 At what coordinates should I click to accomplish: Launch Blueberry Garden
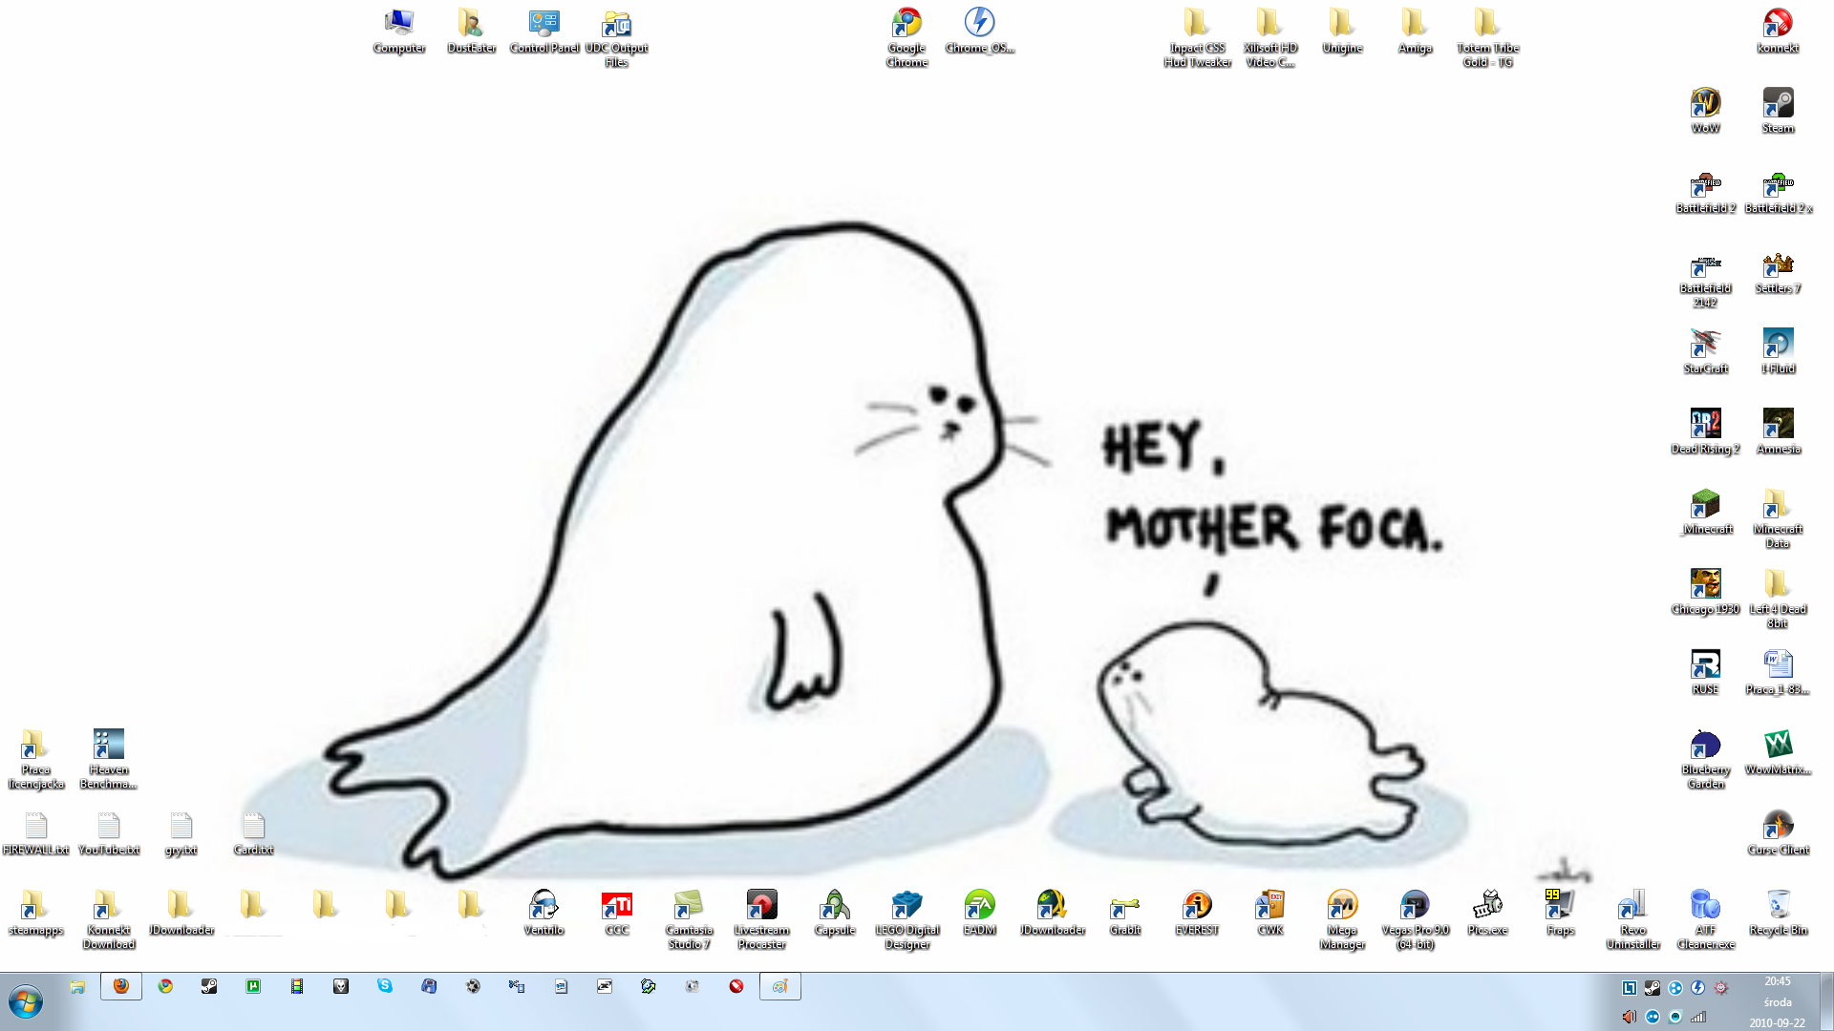click(x=1706, y=760)
